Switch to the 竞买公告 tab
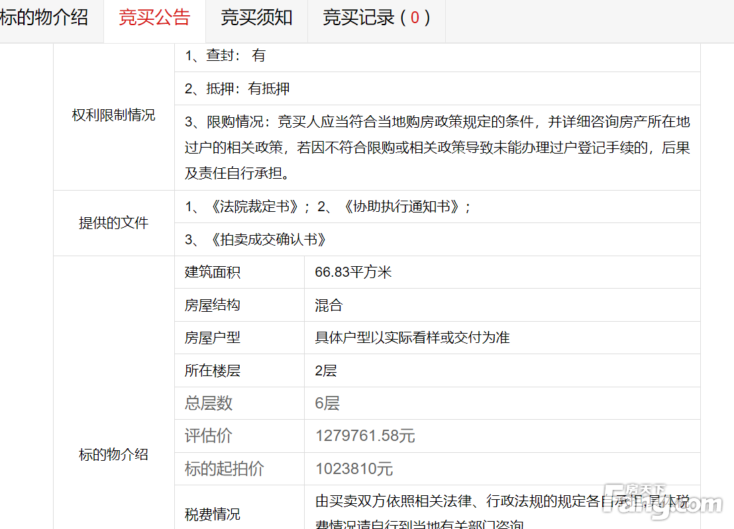 154,18
